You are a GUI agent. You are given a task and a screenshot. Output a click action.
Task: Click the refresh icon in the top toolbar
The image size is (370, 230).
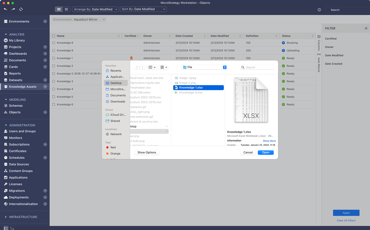tap(21, 9)
